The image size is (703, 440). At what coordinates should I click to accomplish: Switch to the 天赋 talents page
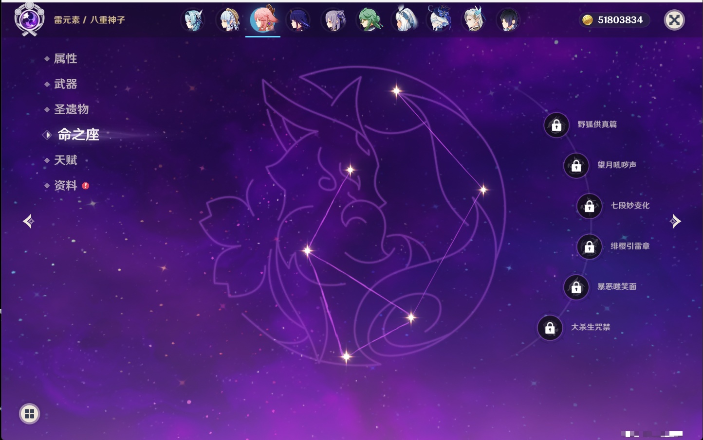pyautogui.click(x=65, y=160)
